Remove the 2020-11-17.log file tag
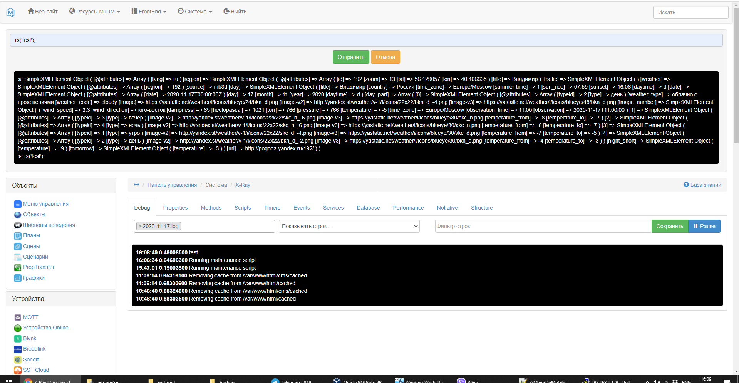The width and height of the screenshot is (739, 383). tap(140, 226)
